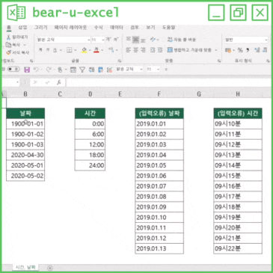
Task: Select the green 날짜 header cell
Action: (25, 114)
